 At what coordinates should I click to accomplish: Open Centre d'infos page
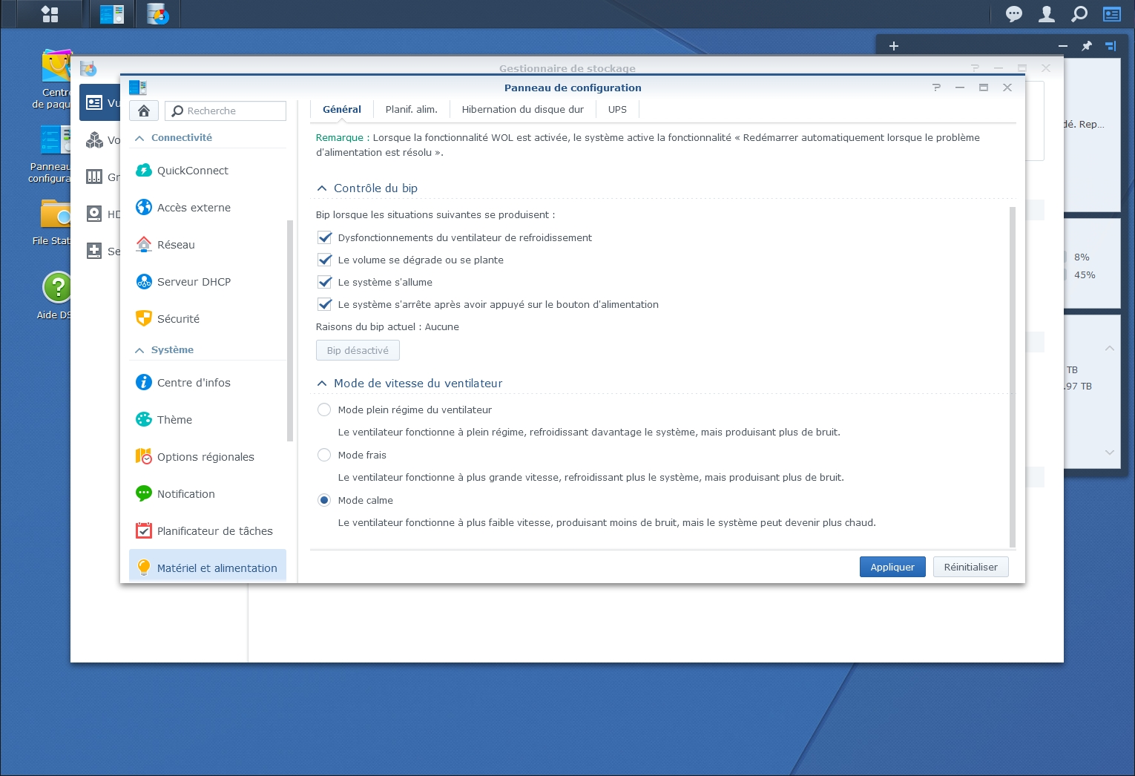[194, 383]
